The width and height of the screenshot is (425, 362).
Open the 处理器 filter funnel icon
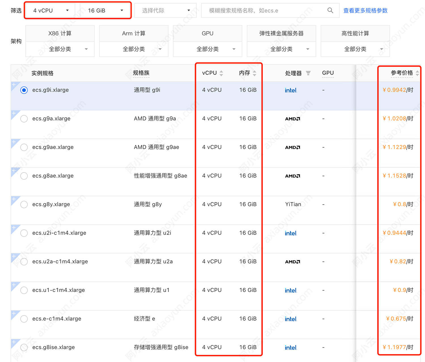(308, 73)
